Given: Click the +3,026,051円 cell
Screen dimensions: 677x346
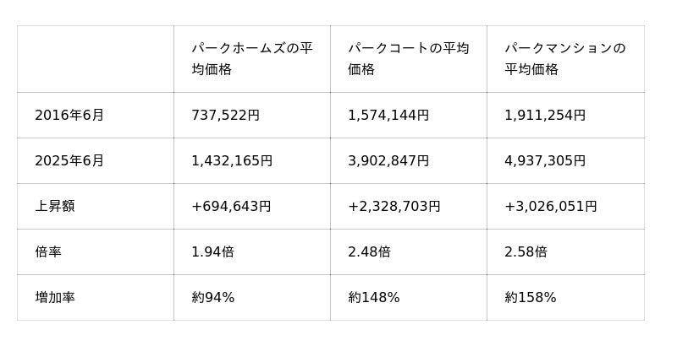Looking at the screenshot, I should [551, 207].
